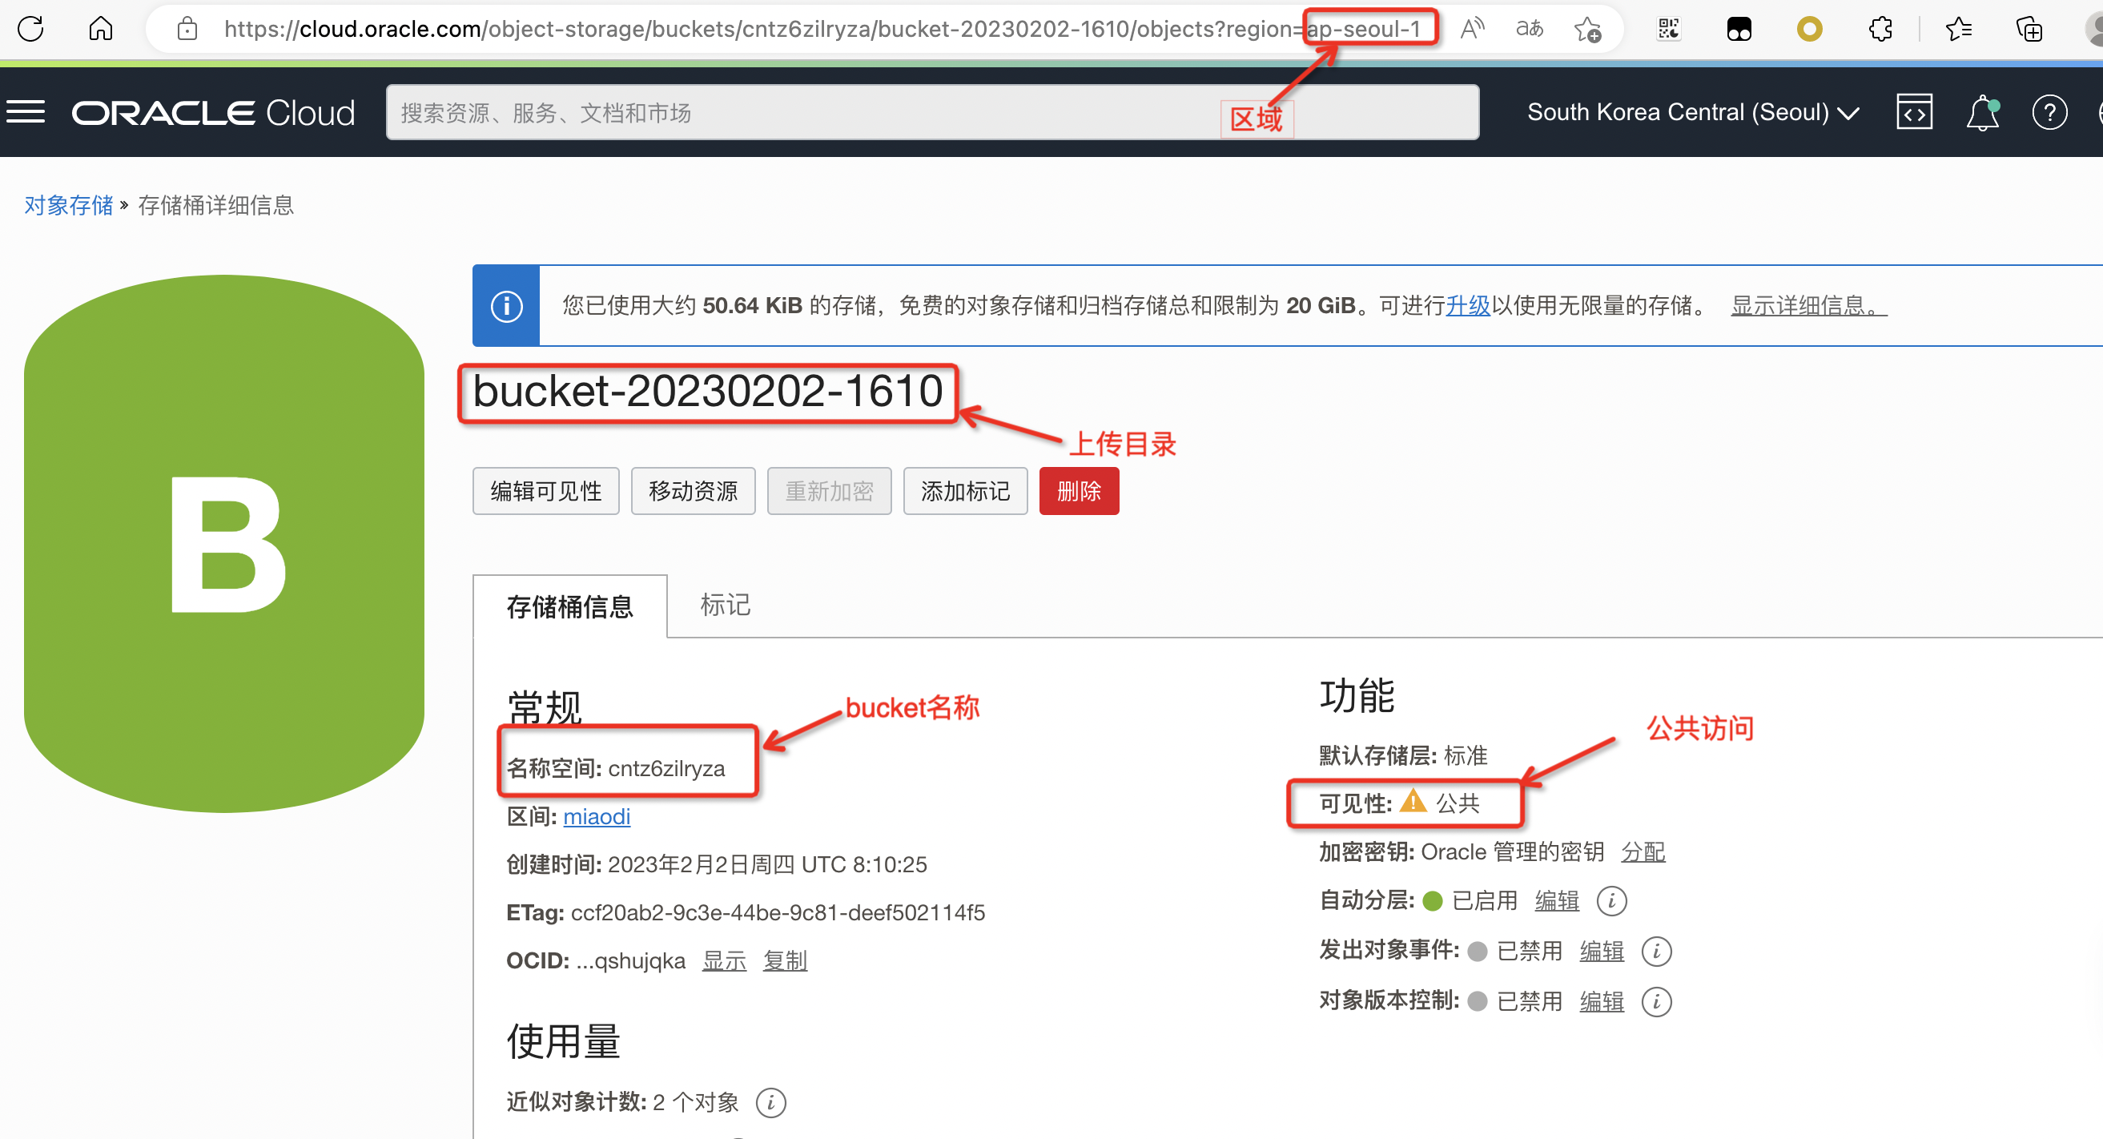Select the 存储桶信息 tab
2103x1139 pixels.
point(570,606)
